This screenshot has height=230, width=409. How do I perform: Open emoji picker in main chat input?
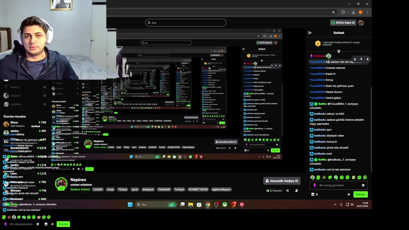coord(363,185)
